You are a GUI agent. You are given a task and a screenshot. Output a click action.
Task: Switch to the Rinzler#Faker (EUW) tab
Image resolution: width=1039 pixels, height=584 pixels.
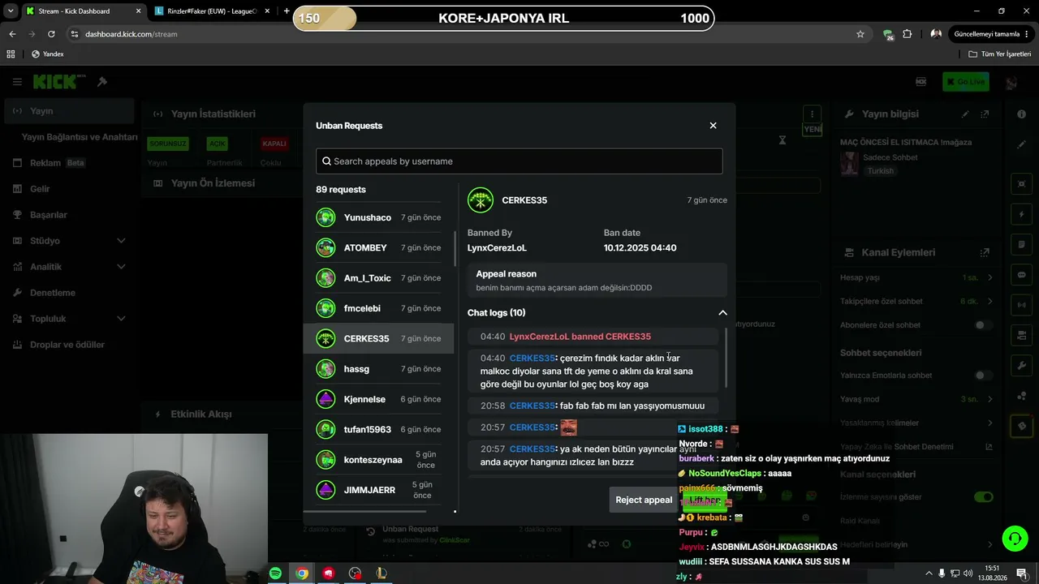coord(213,11)
